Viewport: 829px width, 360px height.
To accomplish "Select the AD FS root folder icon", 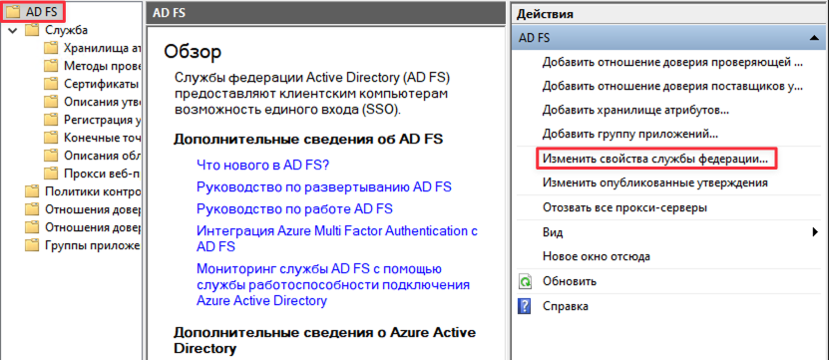I will pyautogui.click(x=14, y=11).
